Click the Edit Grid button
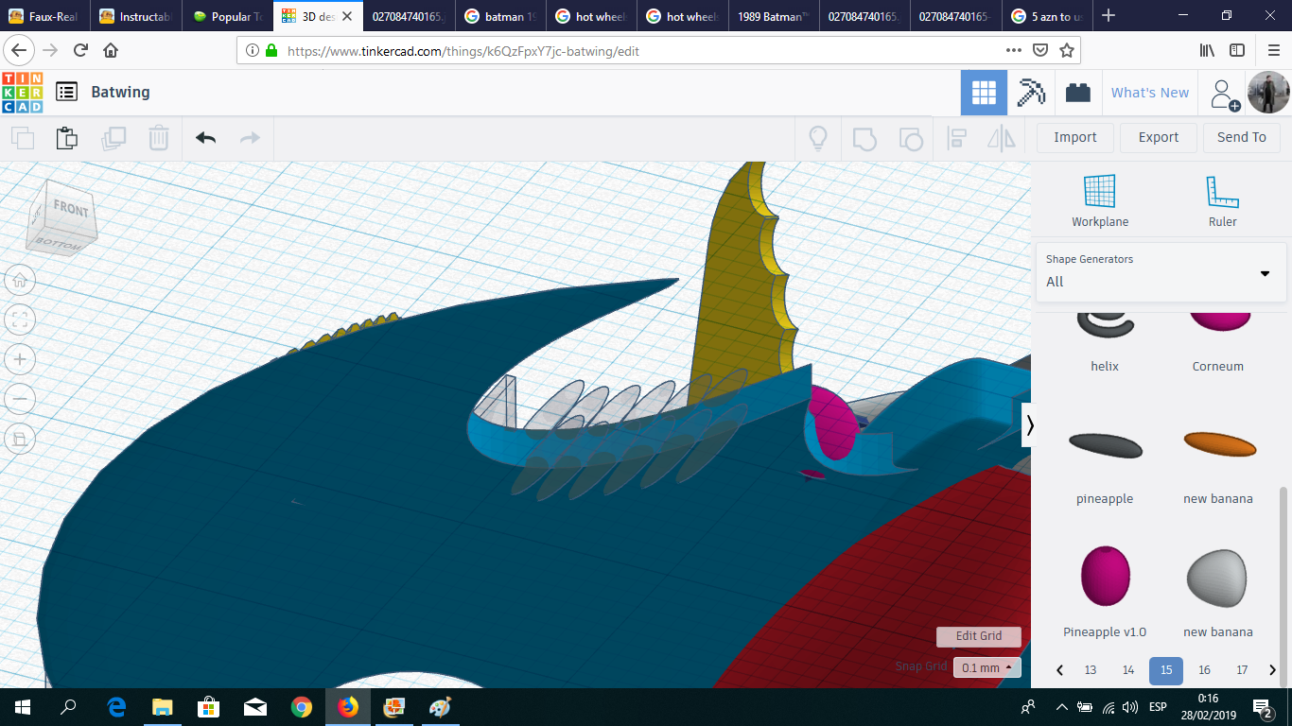Screen dimensions: 1292x726 [x=979, y=636]
